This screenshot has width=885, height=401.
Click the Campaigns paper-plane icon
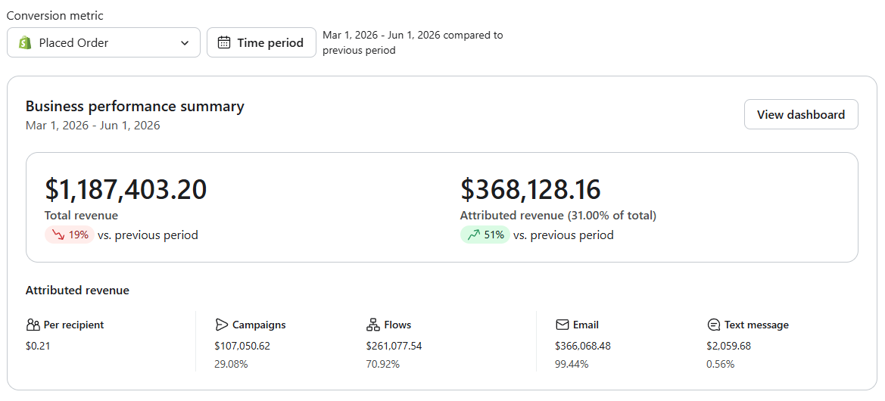pyautogui.click(x=221, y=325)
